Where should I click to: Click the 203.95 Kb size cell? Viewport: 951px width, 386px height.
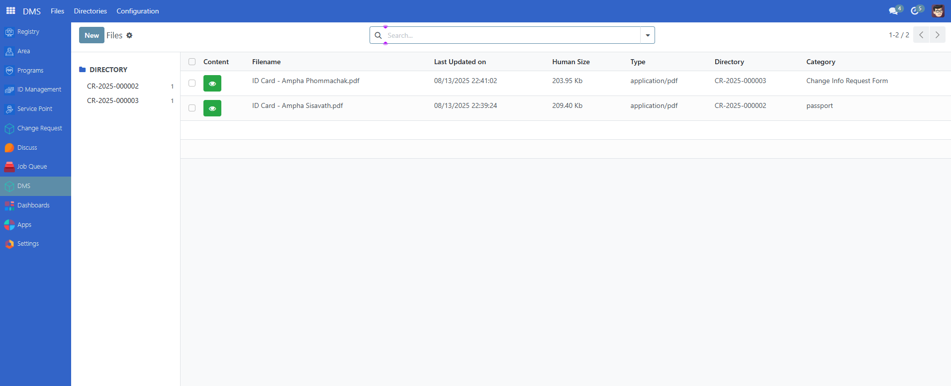pos(567,81)
